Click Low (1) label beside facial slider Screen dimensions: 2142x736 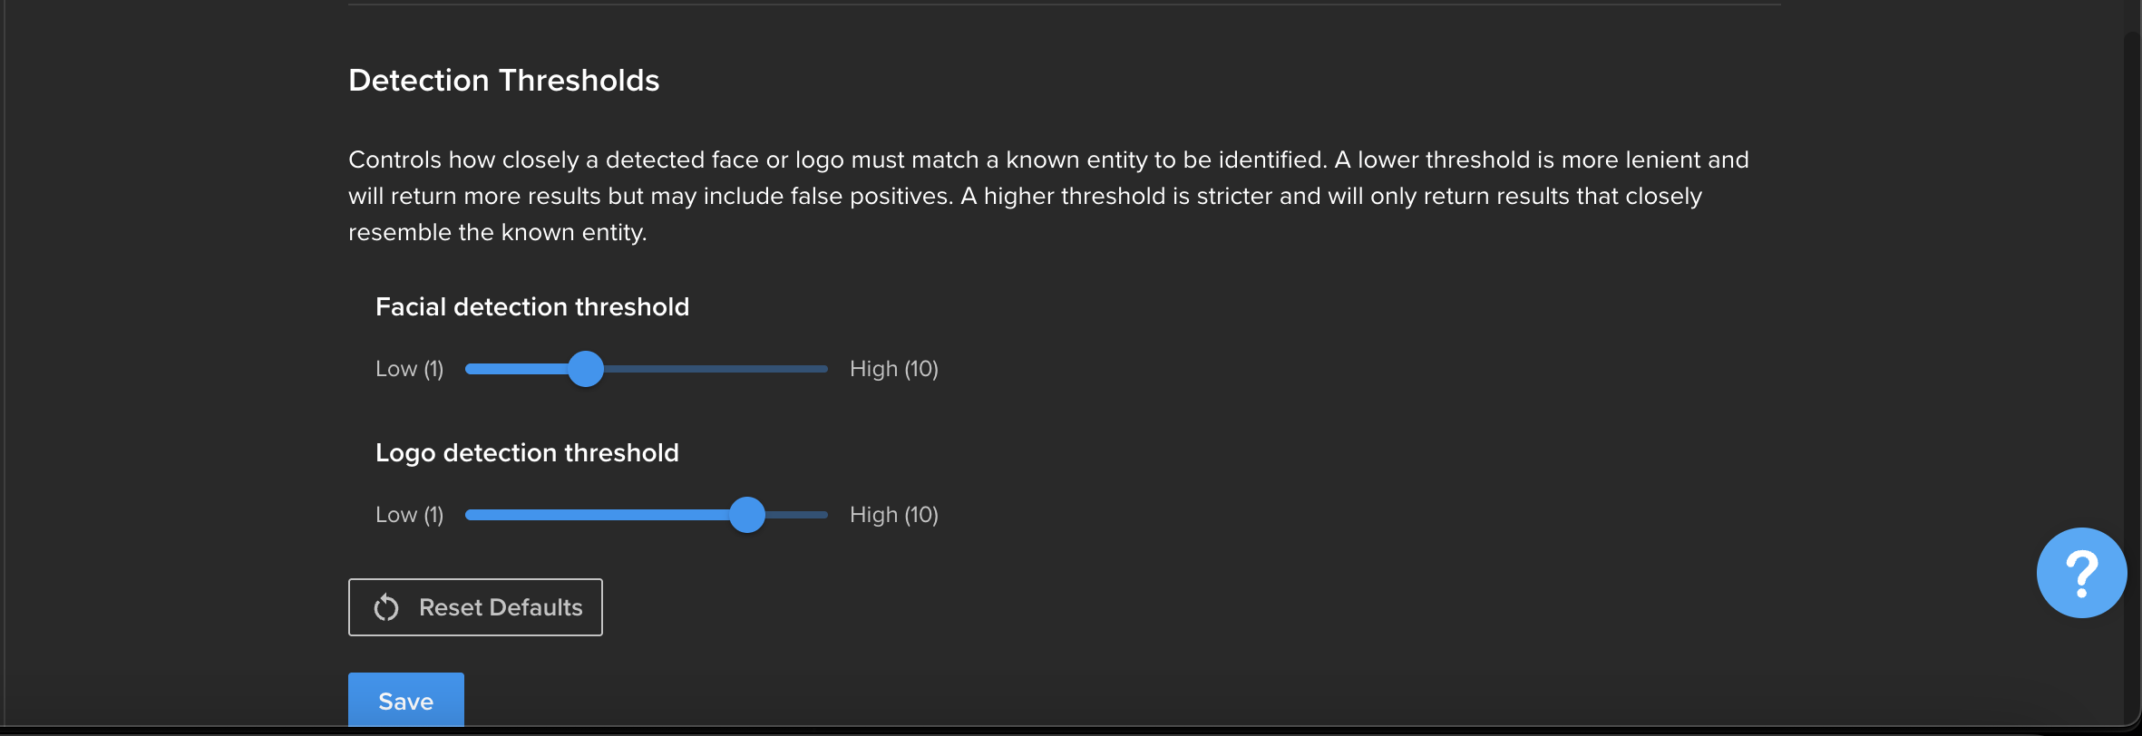(x=410, y=369)
